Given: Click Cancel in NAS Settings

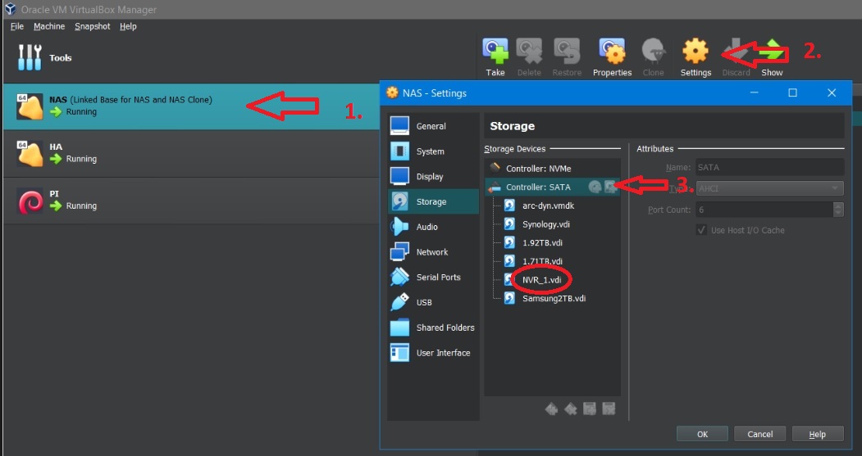Looking at the screenshot, I should (x=759, y=434).
